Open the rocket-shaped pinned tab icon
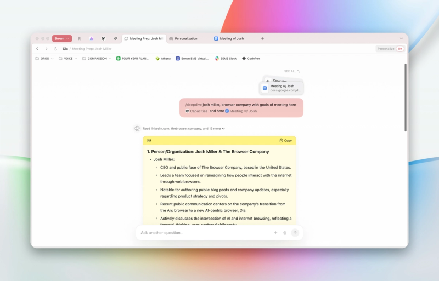The height and width of the screenshot is (281, 439). 116,38
